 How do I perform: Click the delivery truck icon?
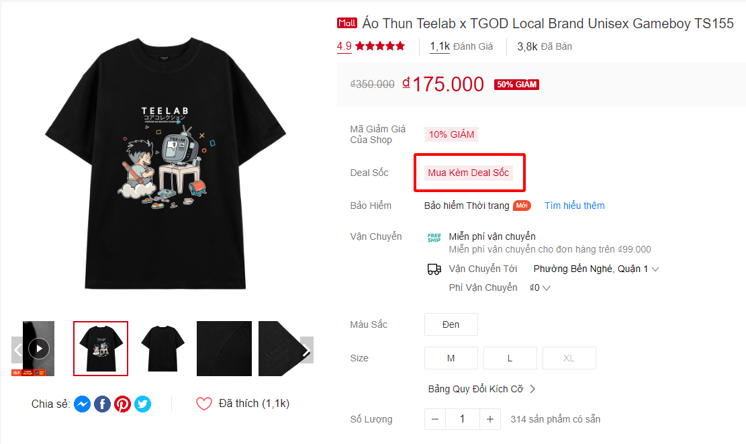[x=434, y=268]
